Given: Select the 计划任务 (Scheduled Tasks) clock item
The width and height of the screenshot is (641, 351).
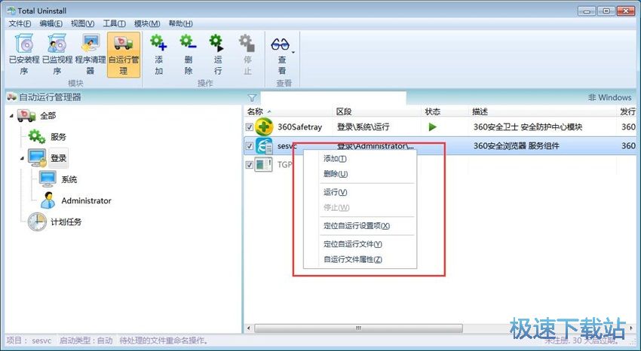Looking at the screenshot, I should 55,221.
